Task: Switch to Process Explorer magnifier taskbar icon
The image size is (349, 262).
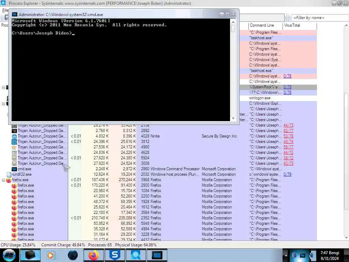Action: coord(136,255)
